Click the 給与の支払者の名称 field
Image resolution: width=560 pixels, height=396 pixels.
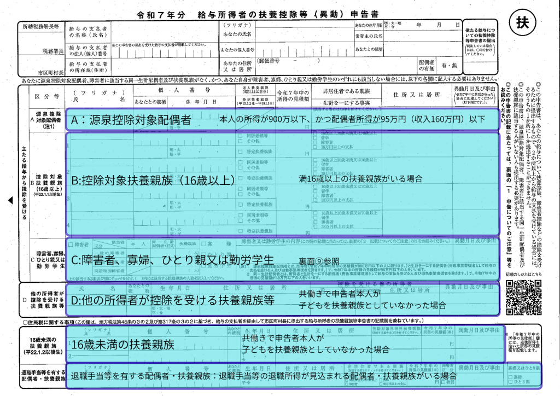(x=164, y=28)
